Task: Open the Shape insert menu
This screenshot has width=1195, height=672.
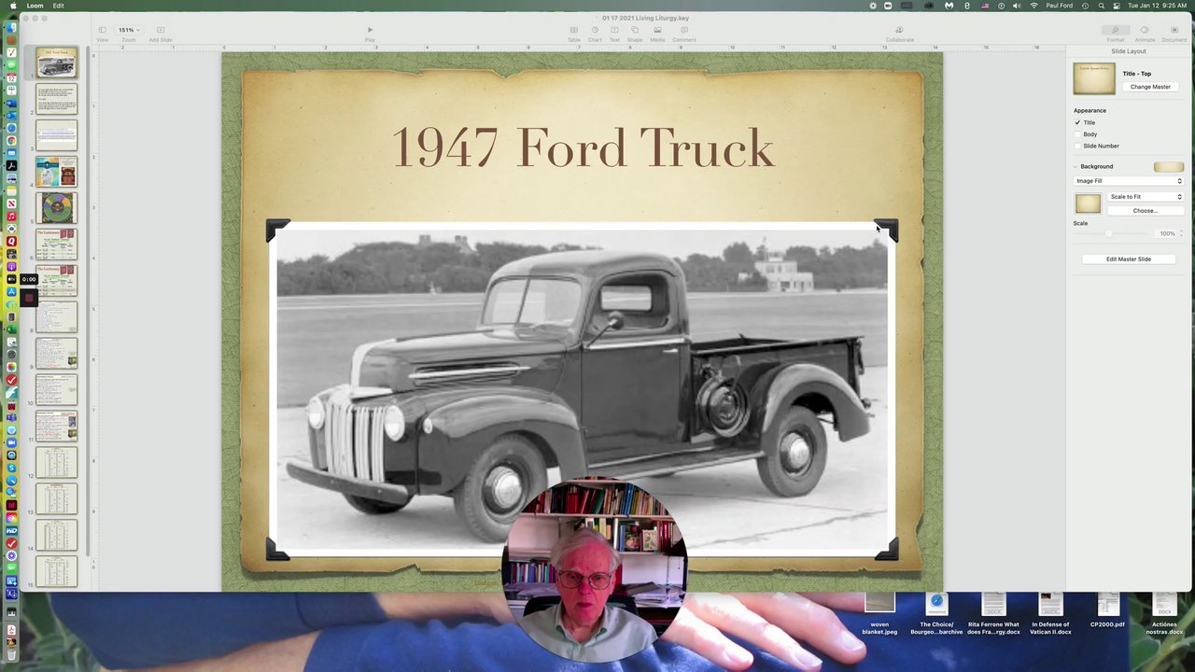Action: click(x=635, y=33)
